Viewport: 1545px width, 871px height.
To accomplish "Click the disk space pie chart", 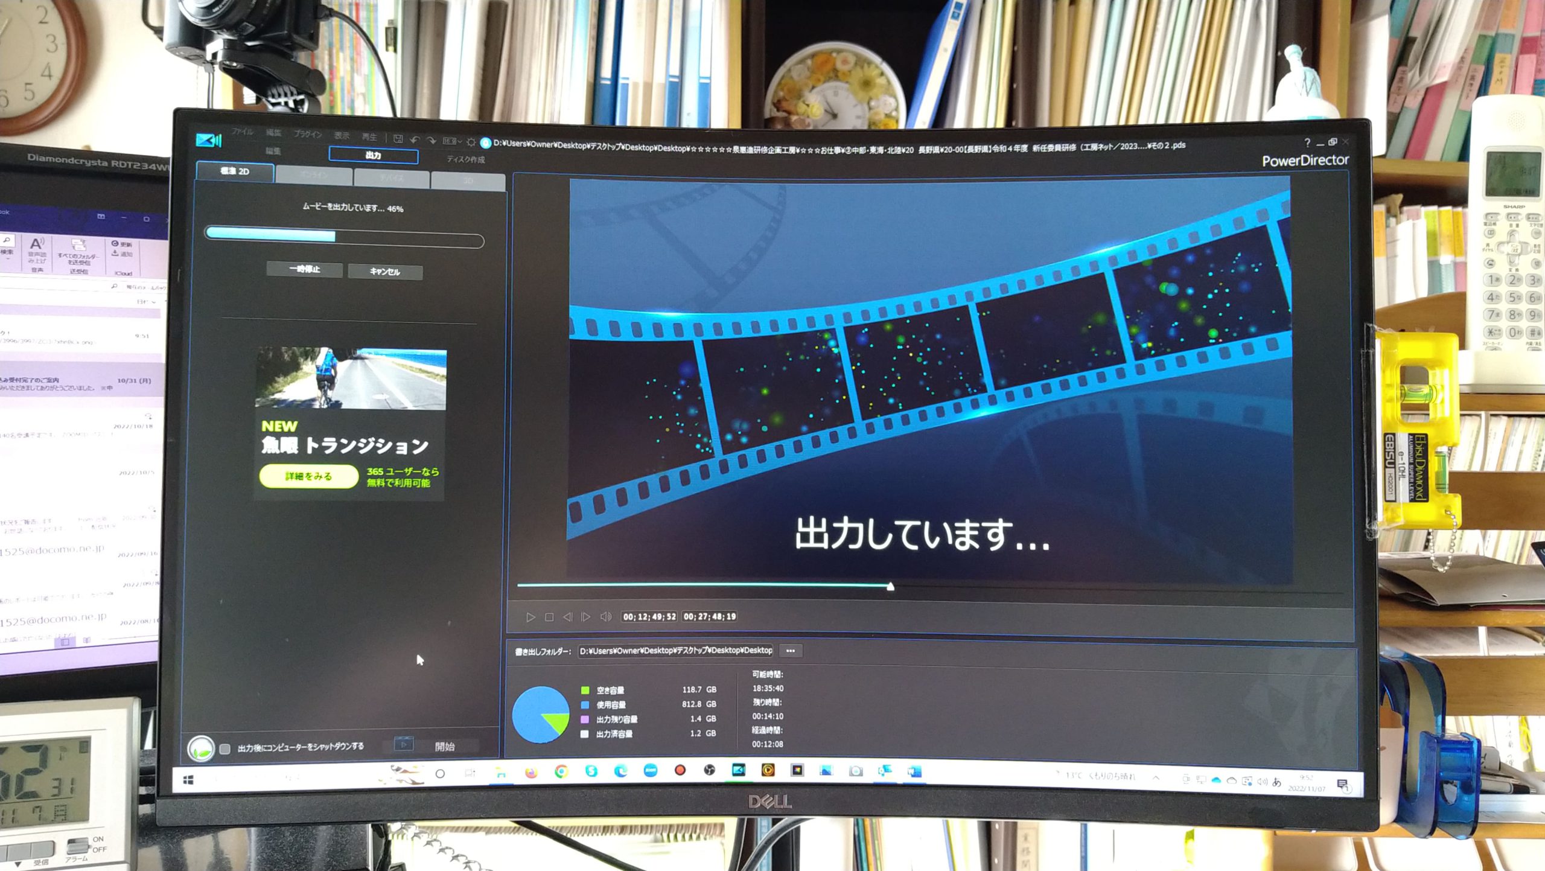I will 541,715.
